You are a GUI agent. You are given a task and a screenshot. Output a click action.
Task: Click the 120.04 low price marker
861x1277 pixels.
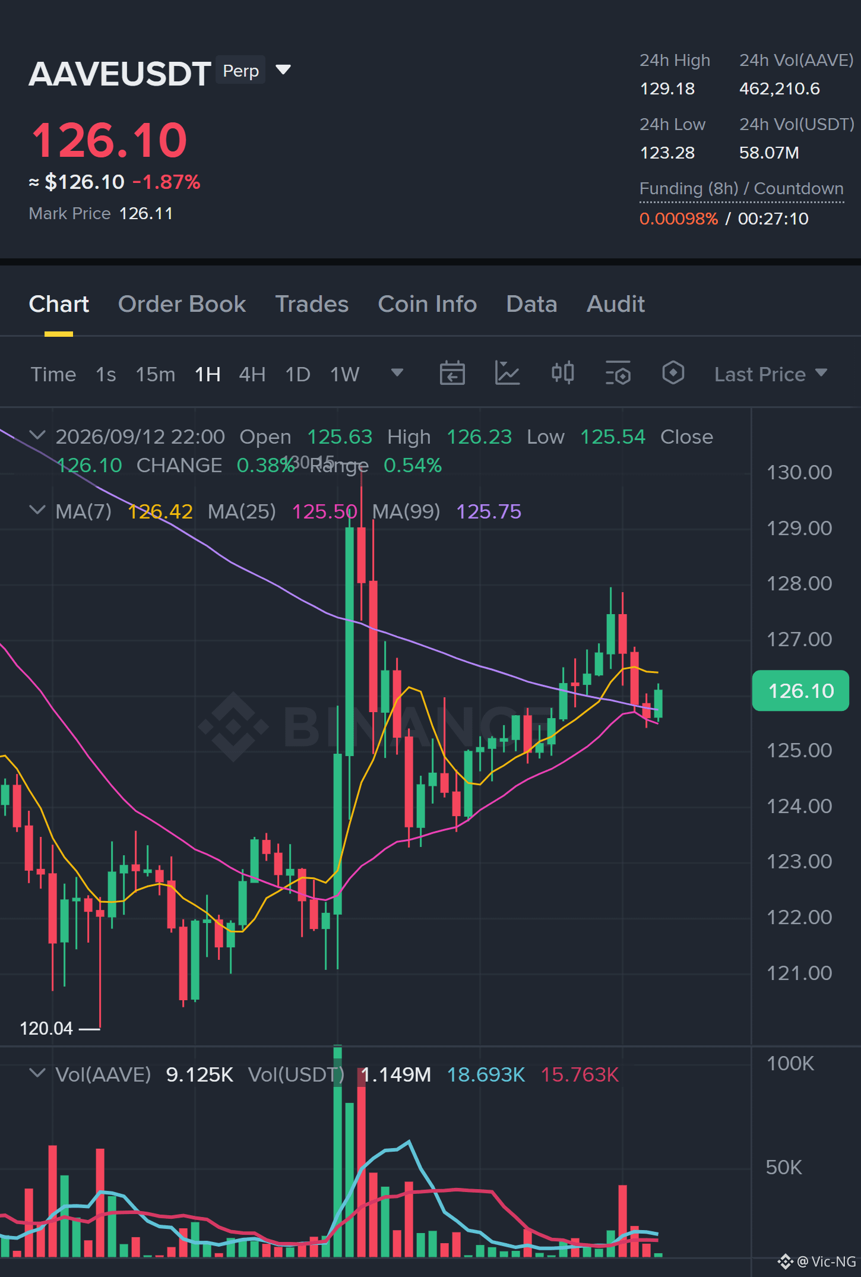(x=46, y=1028)
